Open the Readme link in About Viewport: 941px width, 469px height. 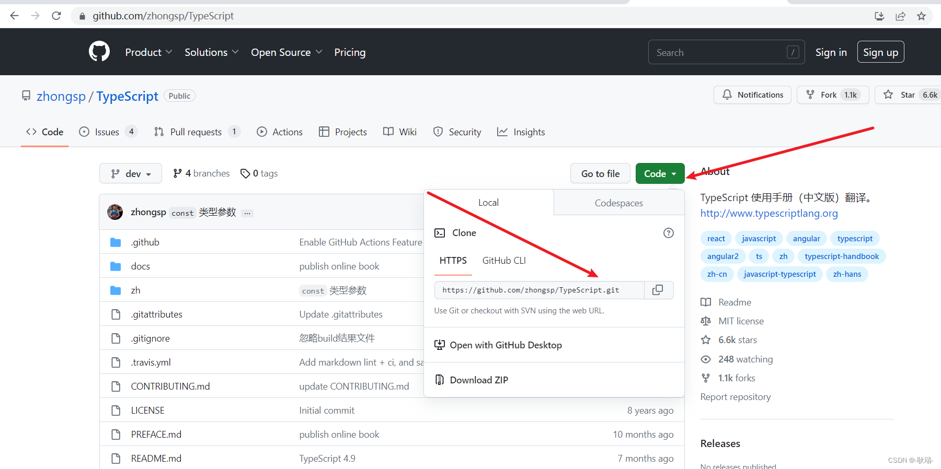(726, 302)
